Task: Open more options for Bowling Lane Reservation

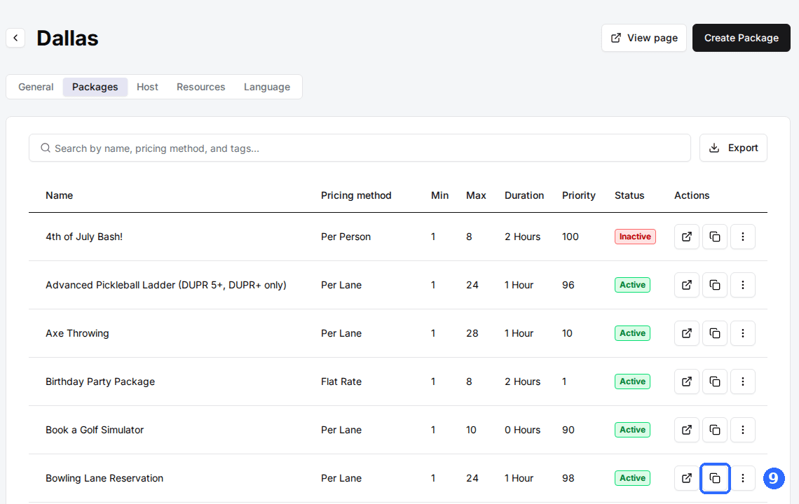Action: (742, 479)
